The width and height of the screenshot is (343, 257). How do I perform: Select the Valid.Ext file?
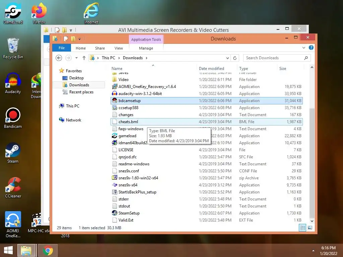(x=206, y=220)
